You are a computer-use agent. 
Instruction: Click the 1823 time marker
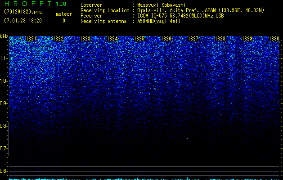(x=85, y=39)
